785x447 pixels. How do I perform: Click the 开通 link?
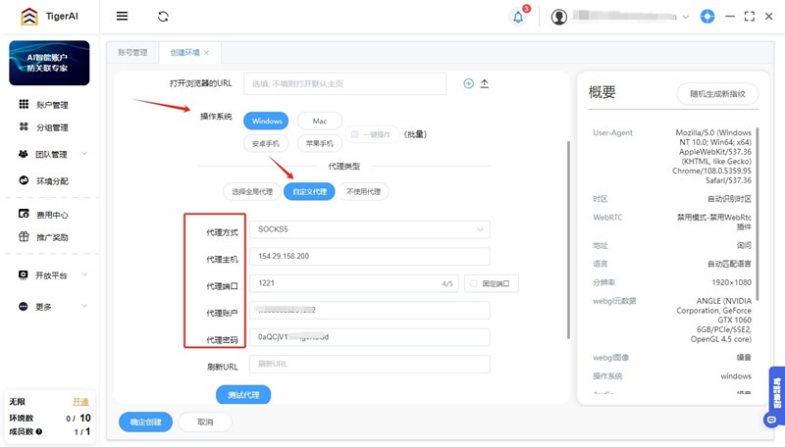(80, 402)
